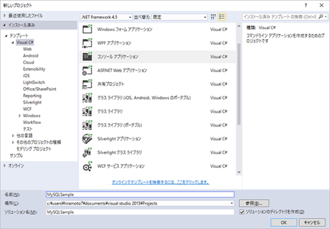This screenshot has height=229, width=330.
Task: Click the WPF アプリケーション label
Action: coord(114,43)
